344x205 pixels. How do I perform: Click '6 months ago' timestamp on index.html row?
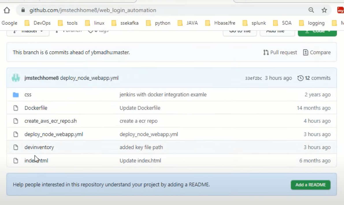coord(315,161)
